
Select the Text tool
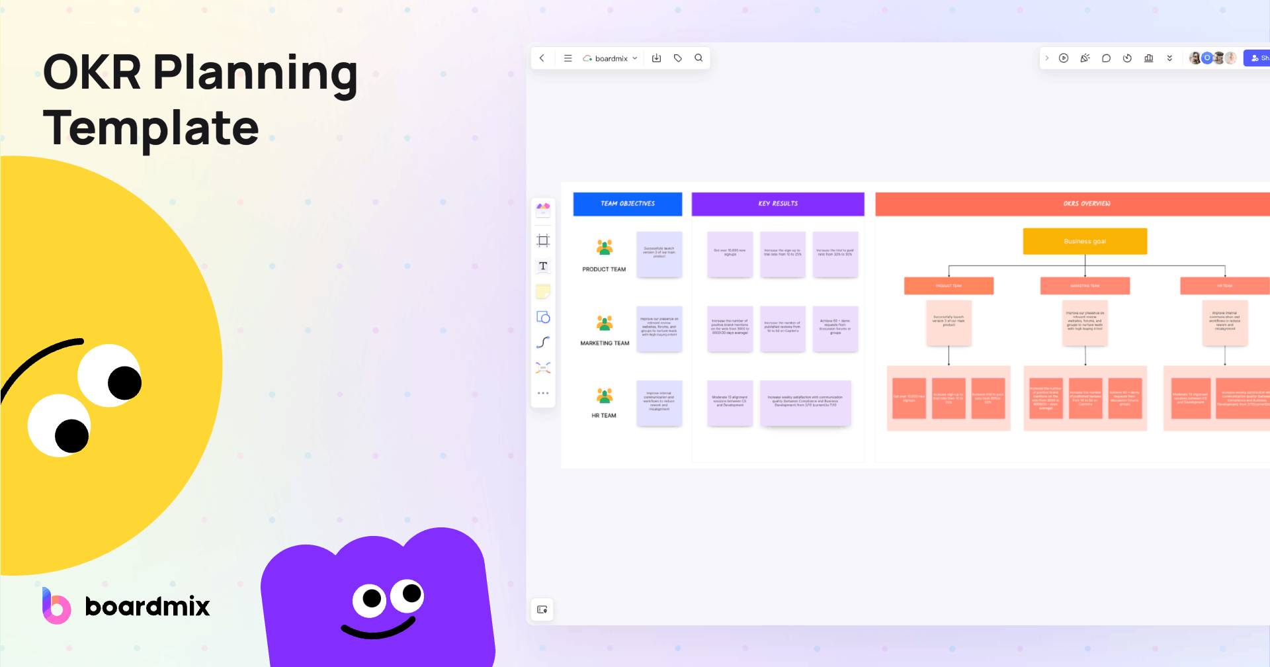[x=543, y=266]
